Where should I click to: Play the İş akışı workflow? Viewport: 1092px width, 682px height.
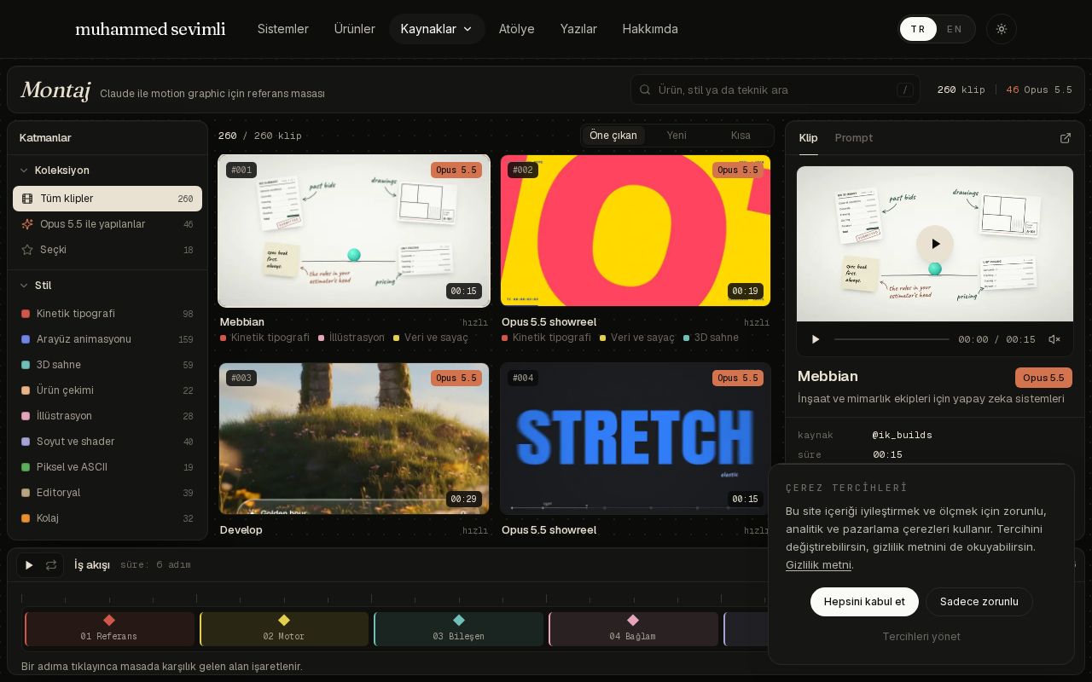29,565
